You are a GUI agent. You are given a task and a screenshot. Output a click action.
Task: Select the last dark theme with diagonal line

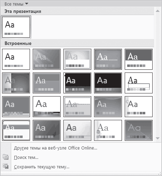click(x=139, y=130)
